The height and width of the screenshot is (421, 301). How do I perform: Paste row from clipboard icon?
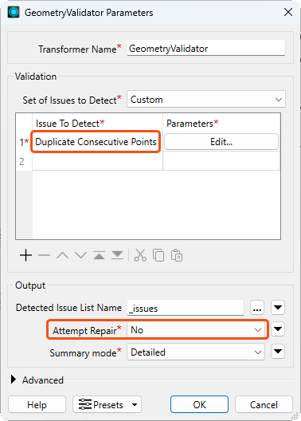(x=177, y=255)
